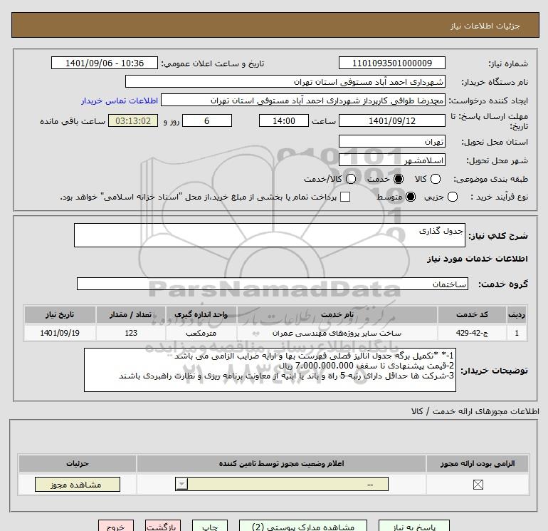
Task: Click the announcement date field 1401/09/06 - 10:36
Action: tap(105, 63)
